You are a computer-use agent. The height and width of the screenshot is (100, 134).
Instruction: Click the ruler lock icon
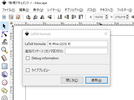click(11, 23)
